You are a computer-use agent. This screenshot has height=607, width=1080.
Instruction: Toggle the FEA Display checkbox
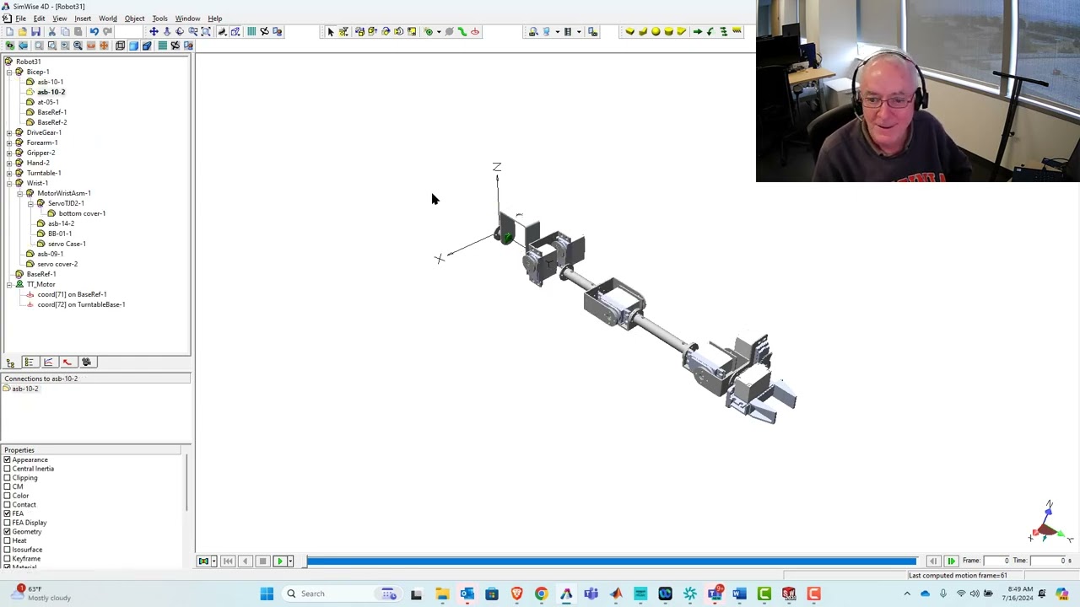7,523
